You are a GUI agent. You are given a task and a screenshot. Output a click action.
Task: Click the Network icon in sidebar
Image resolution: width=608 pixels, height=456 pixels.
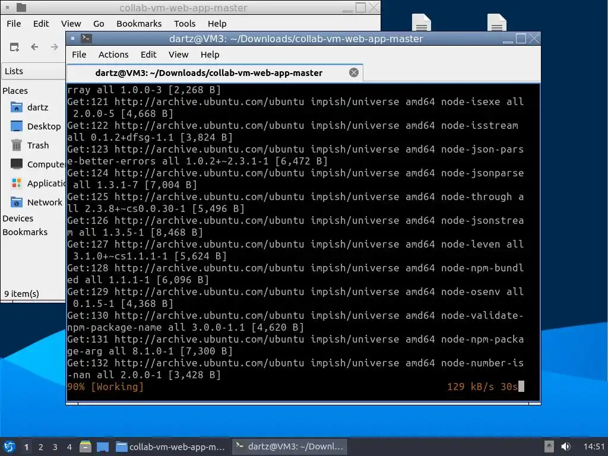16,202
